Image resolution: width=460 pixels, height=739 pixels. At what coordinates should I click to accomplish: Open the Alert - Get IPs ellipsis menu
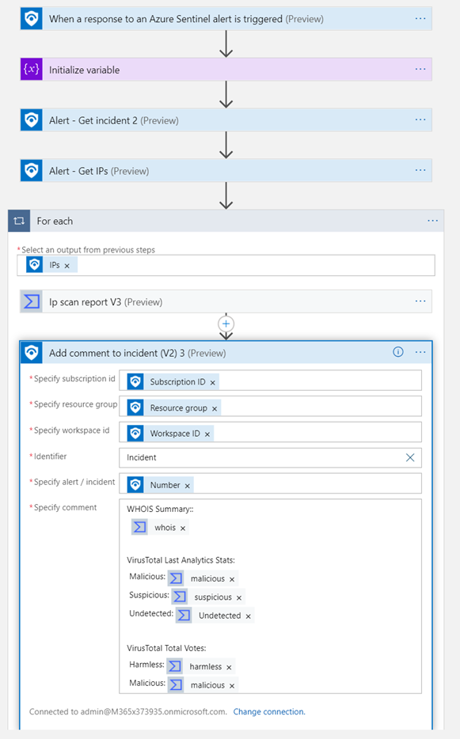pos(420,170)
